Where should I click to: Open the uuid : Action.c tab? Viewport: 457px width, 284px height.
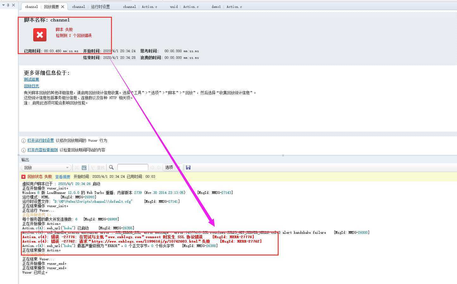click(x=184, y=7)
